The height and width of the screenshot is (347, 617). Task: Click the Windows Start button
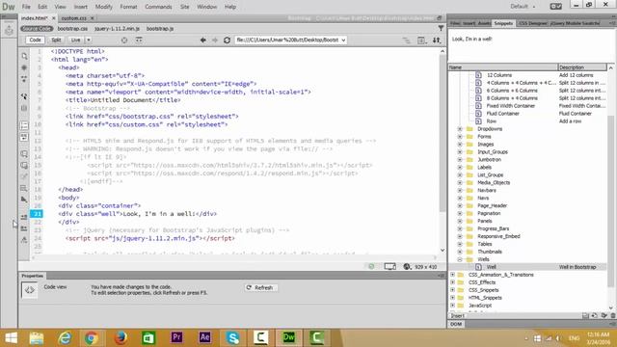pos(11,338)
